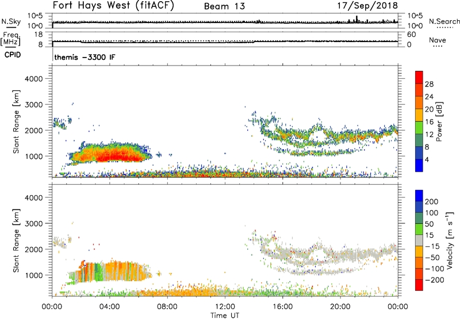Screen dimensions: 460x319
Task: Click the date '17/Sep/2018'
Action: click(x=367, y=6)
